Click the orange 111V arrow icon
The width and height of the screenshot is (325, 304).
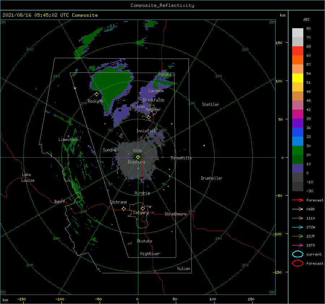298,218
